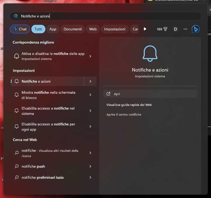Click the large bell icon in the preview panel
211x198 pixels.
pyautogui.click(x=150, y=53)
